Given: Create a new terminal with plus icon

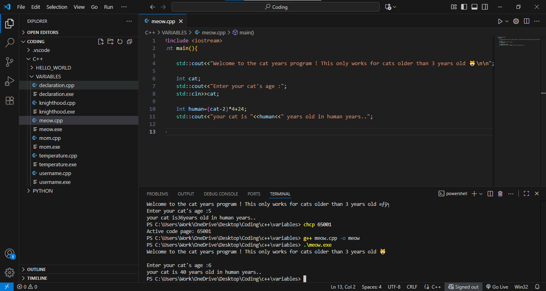Looking at the screenshot, I should click(x=473, y=194).
